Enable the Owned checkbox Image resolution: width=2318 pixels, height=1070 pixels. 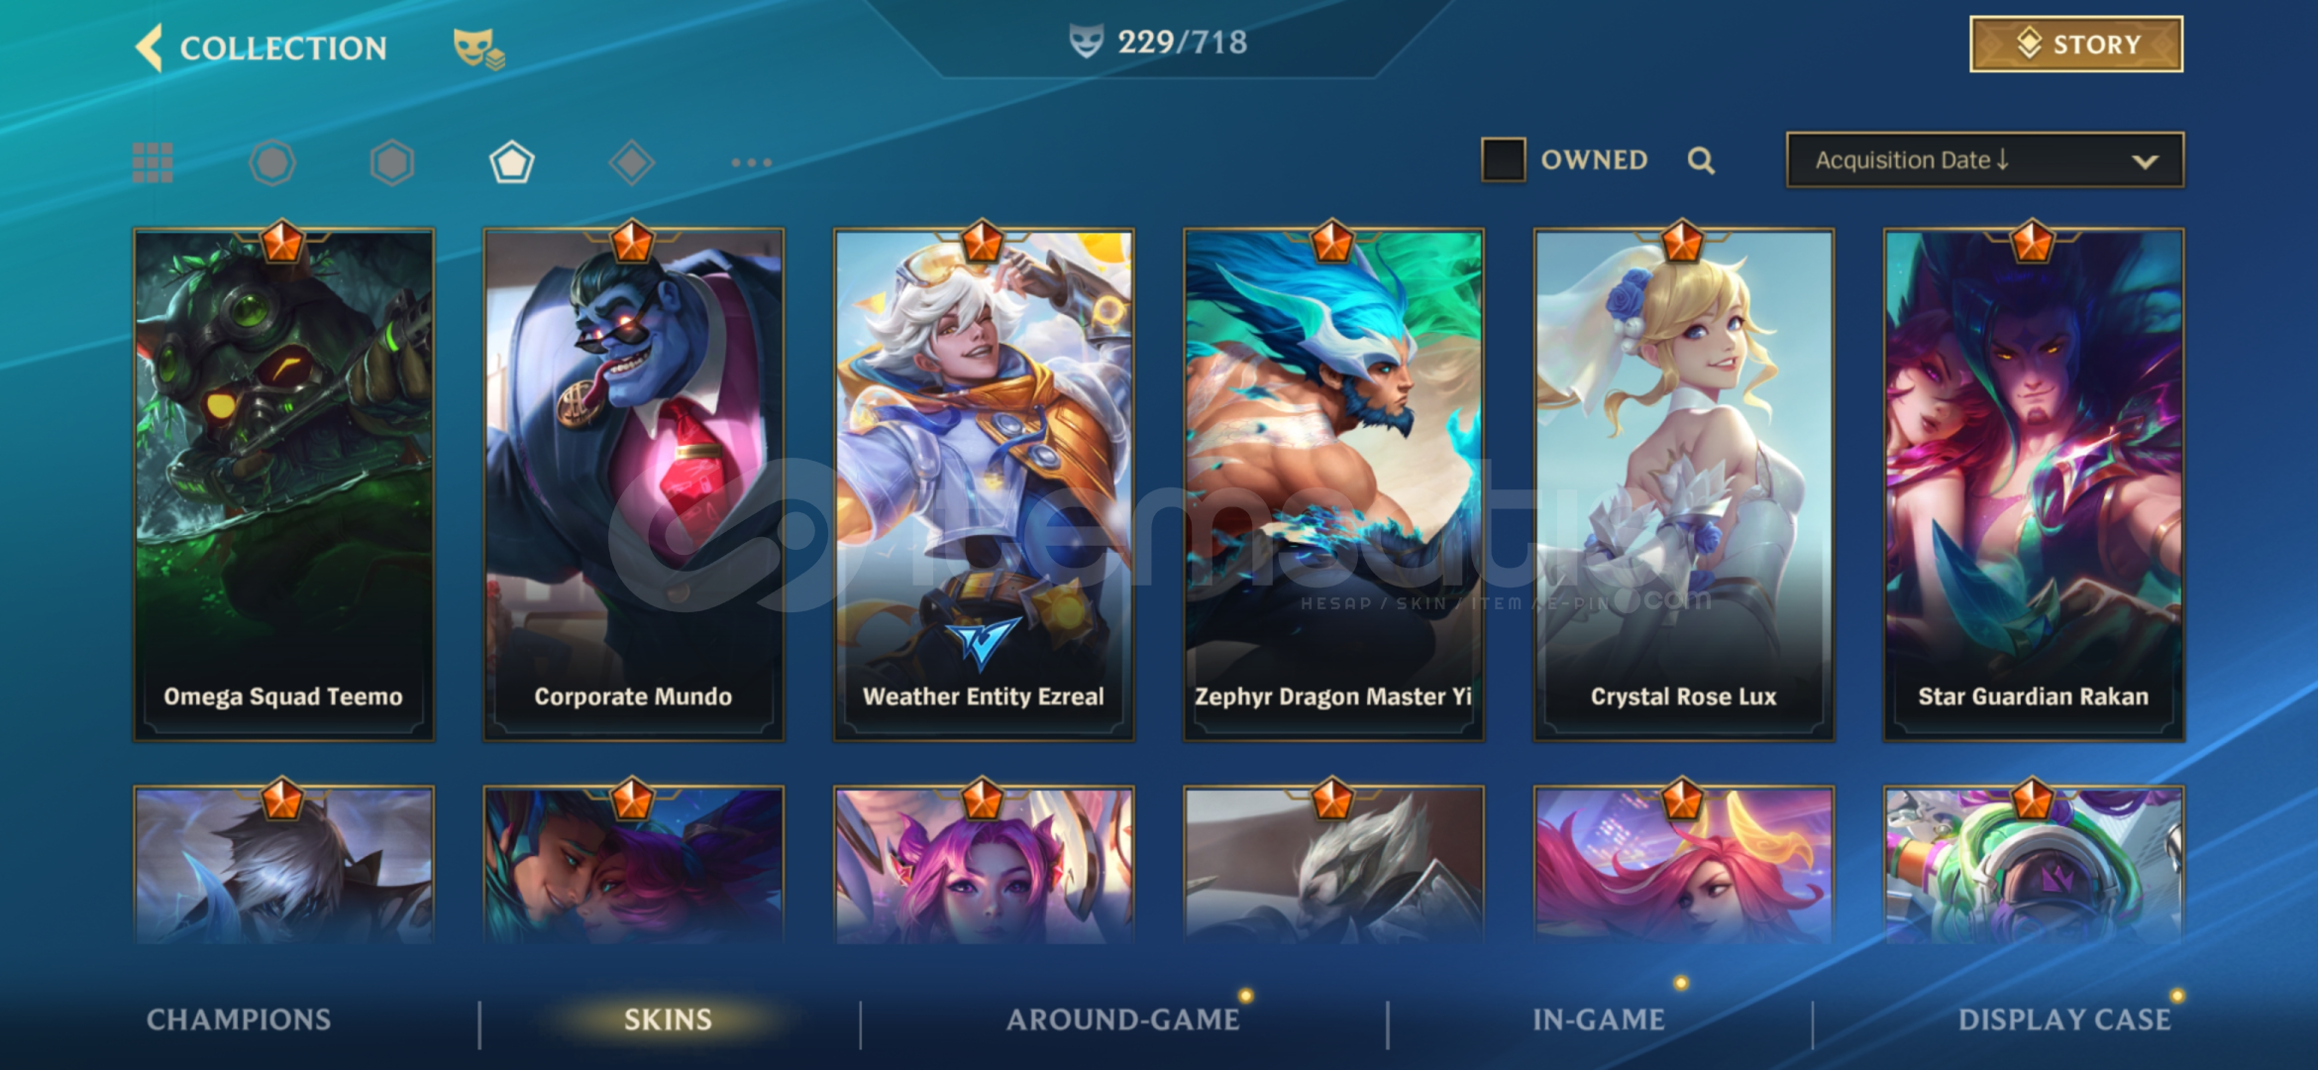click(x=1503, y=160)
